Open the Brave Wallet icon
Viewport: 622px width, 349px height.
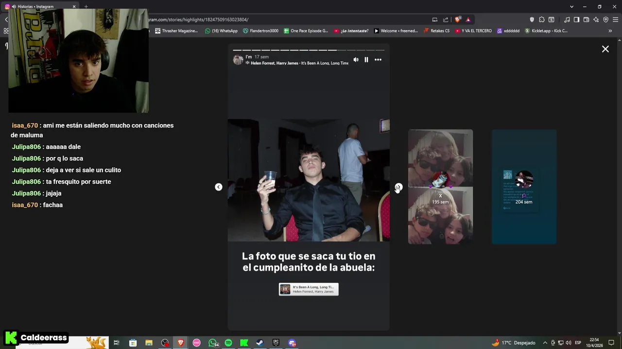586,20
